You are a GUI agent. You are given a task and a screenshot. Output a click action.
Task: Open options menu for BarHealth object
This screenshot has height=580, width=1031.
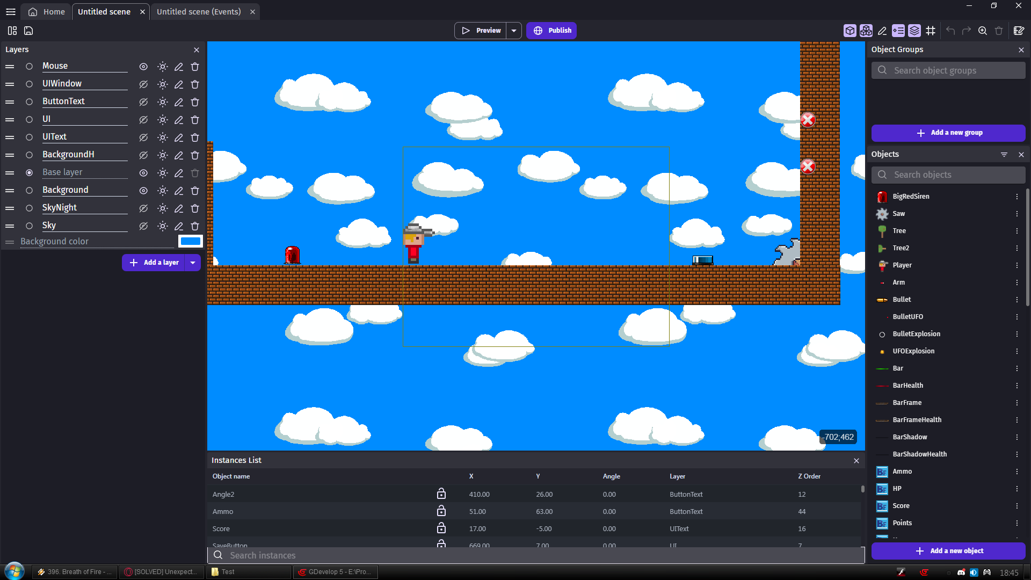tap(1017, 386)
